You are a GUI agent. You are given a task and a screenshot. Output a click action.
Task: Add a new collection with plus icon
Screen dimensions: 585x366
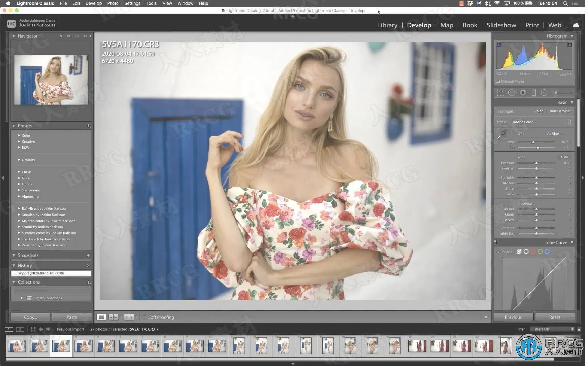point(88,282)
